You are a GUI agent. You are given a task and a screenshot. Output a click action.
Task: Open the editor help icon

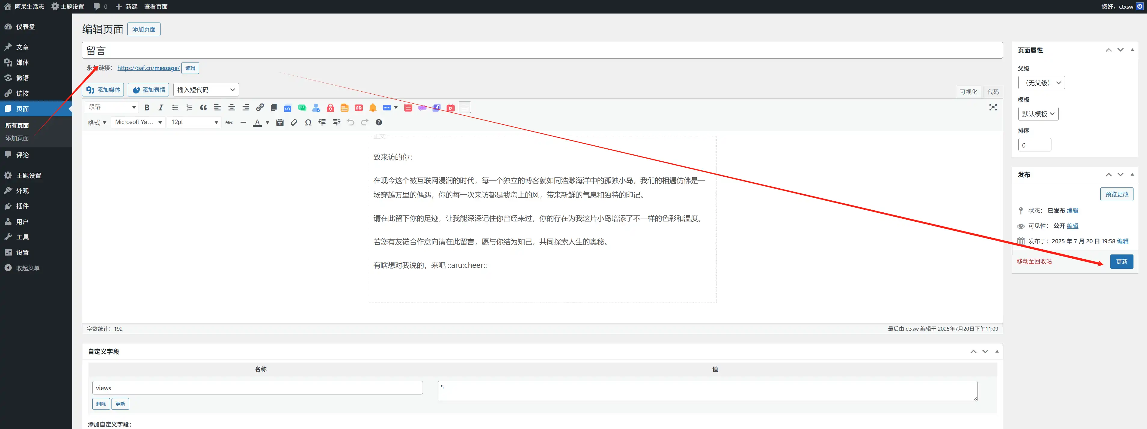click(x=379, y=122)
